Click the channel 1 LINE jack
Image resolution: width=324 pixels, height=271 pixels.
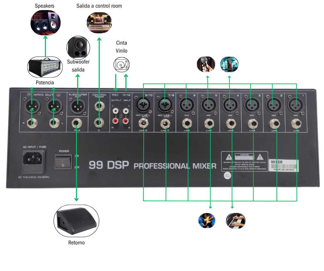[x=296, y=124]
